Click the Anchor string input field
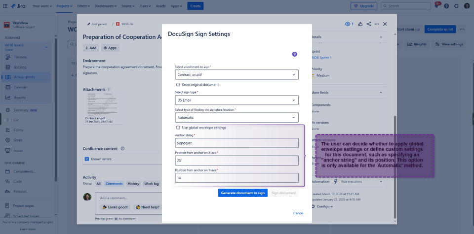 [237, 143]
